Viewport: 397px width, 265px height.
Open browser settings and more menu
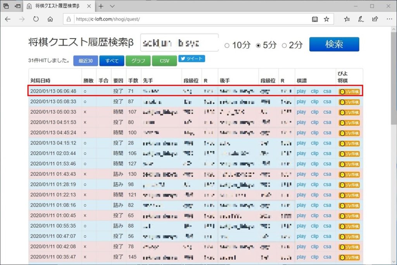tap(389, 19)
